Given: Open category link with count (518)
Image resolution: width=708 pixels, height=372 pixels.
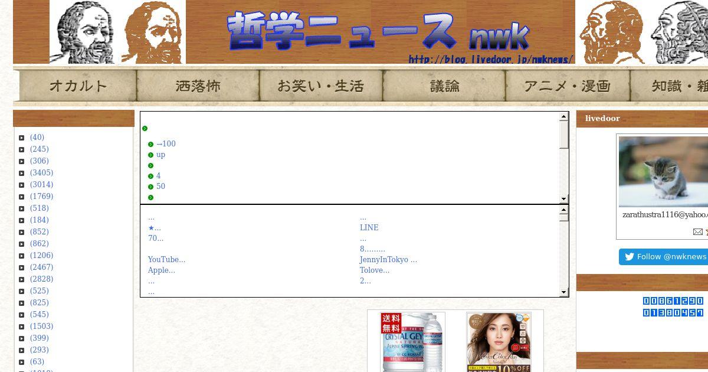Looking at the screenshot, I should point(40,208).
